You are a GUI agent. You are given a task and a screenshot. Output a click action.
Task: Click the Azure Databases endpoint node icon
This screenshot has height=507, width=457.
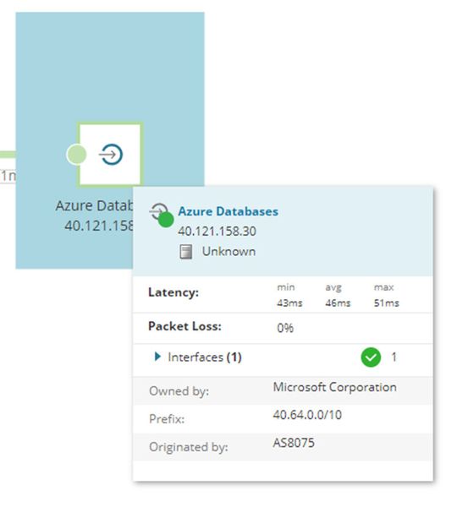point(111,155)
